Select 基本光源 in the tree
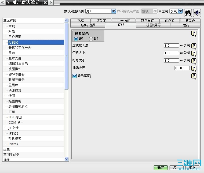 pos(15,58)
